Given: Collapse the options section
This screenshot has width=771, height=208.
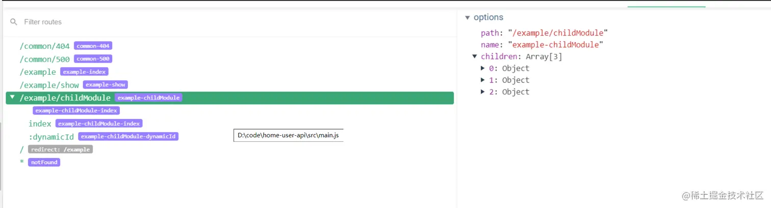Looking at the screenshot, I should coord(467,18).
